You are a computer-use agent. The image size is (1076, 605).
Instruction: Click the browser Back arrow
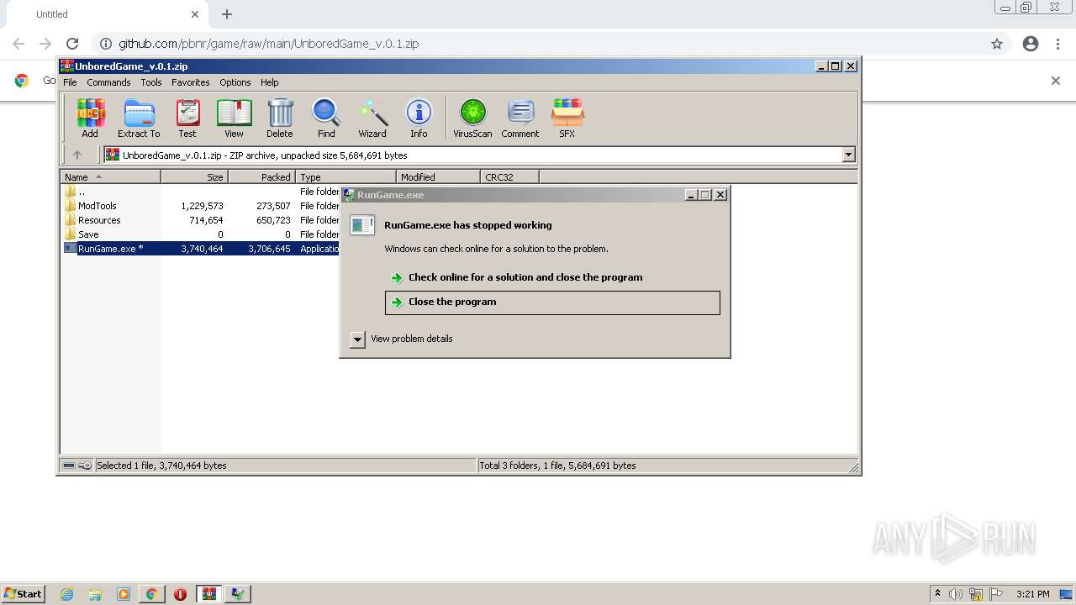coord(18,44)
